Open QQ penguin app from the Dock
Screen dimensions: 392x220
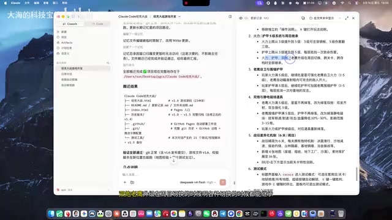pyautogui.click(x=215, y=214)
